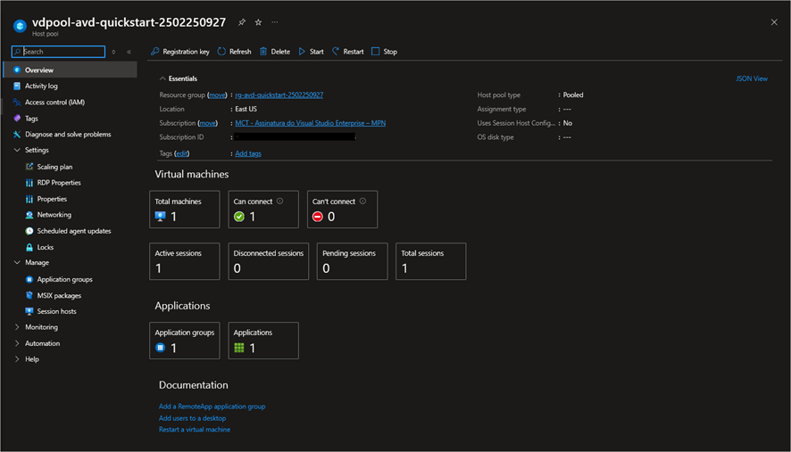Click Can't connect info icon
Viewport: 791px width, 452px height.
(x=362, y=201)
